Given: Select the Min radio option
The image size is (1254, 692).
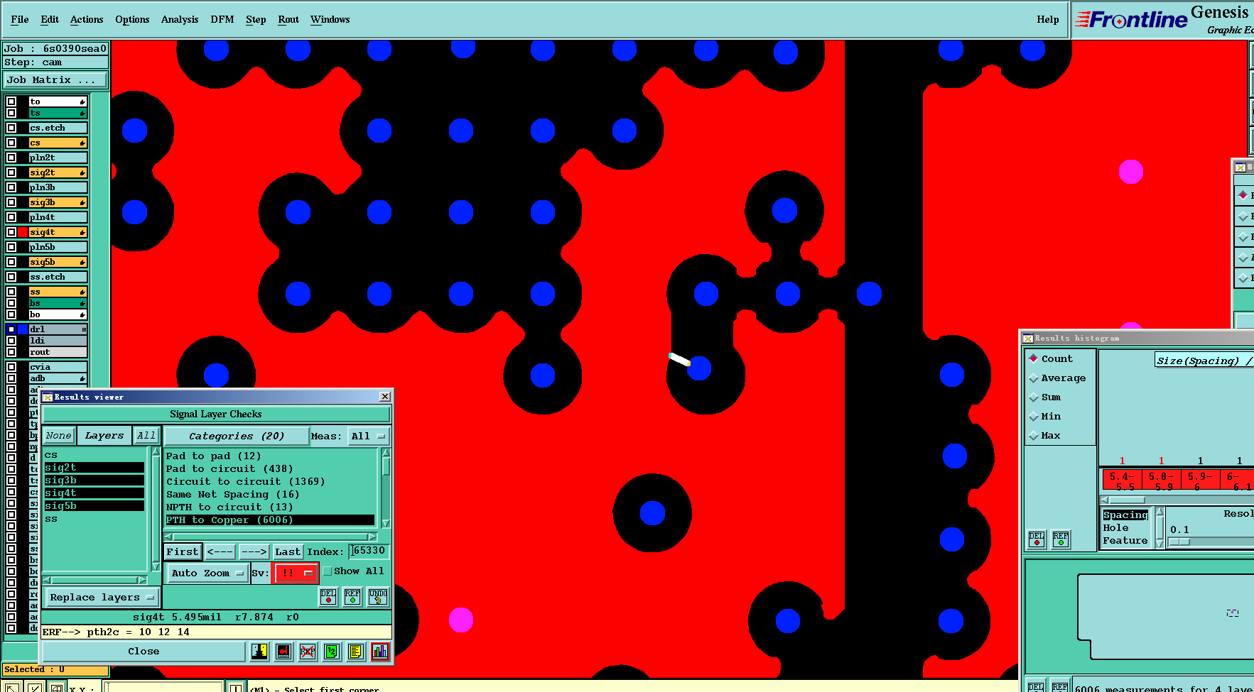Looking at the screenshot, I should pos(1034,417).
